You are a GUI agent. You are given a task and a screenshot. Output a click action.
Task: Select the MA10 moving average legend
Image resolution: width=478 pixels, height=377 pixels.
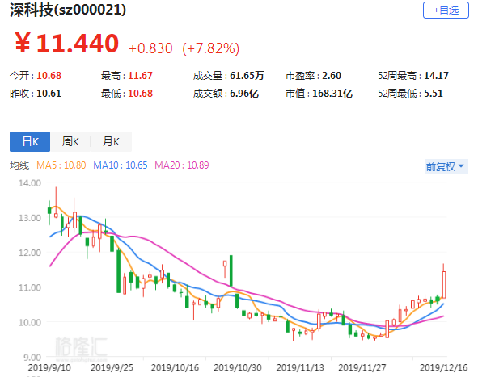tap(121, 165)
